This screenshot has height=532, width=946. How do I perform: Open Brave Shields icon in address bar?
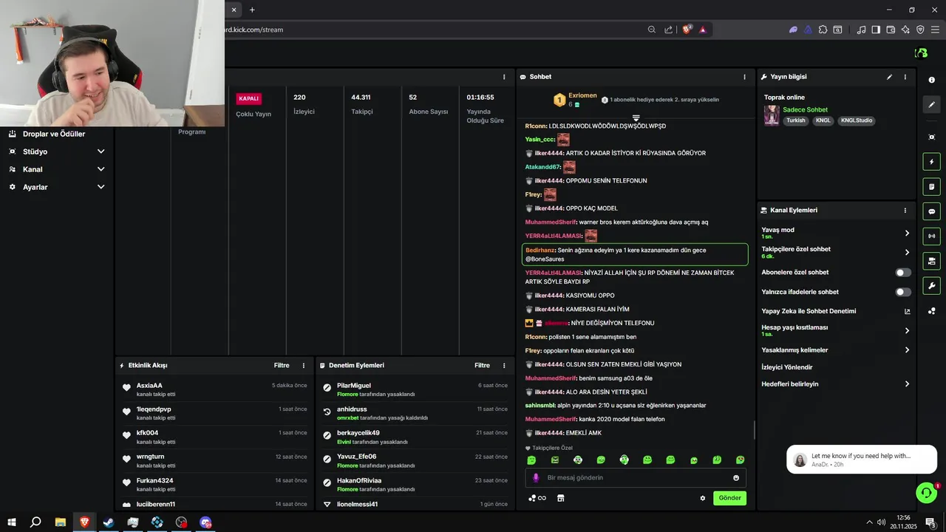(687, 30)
